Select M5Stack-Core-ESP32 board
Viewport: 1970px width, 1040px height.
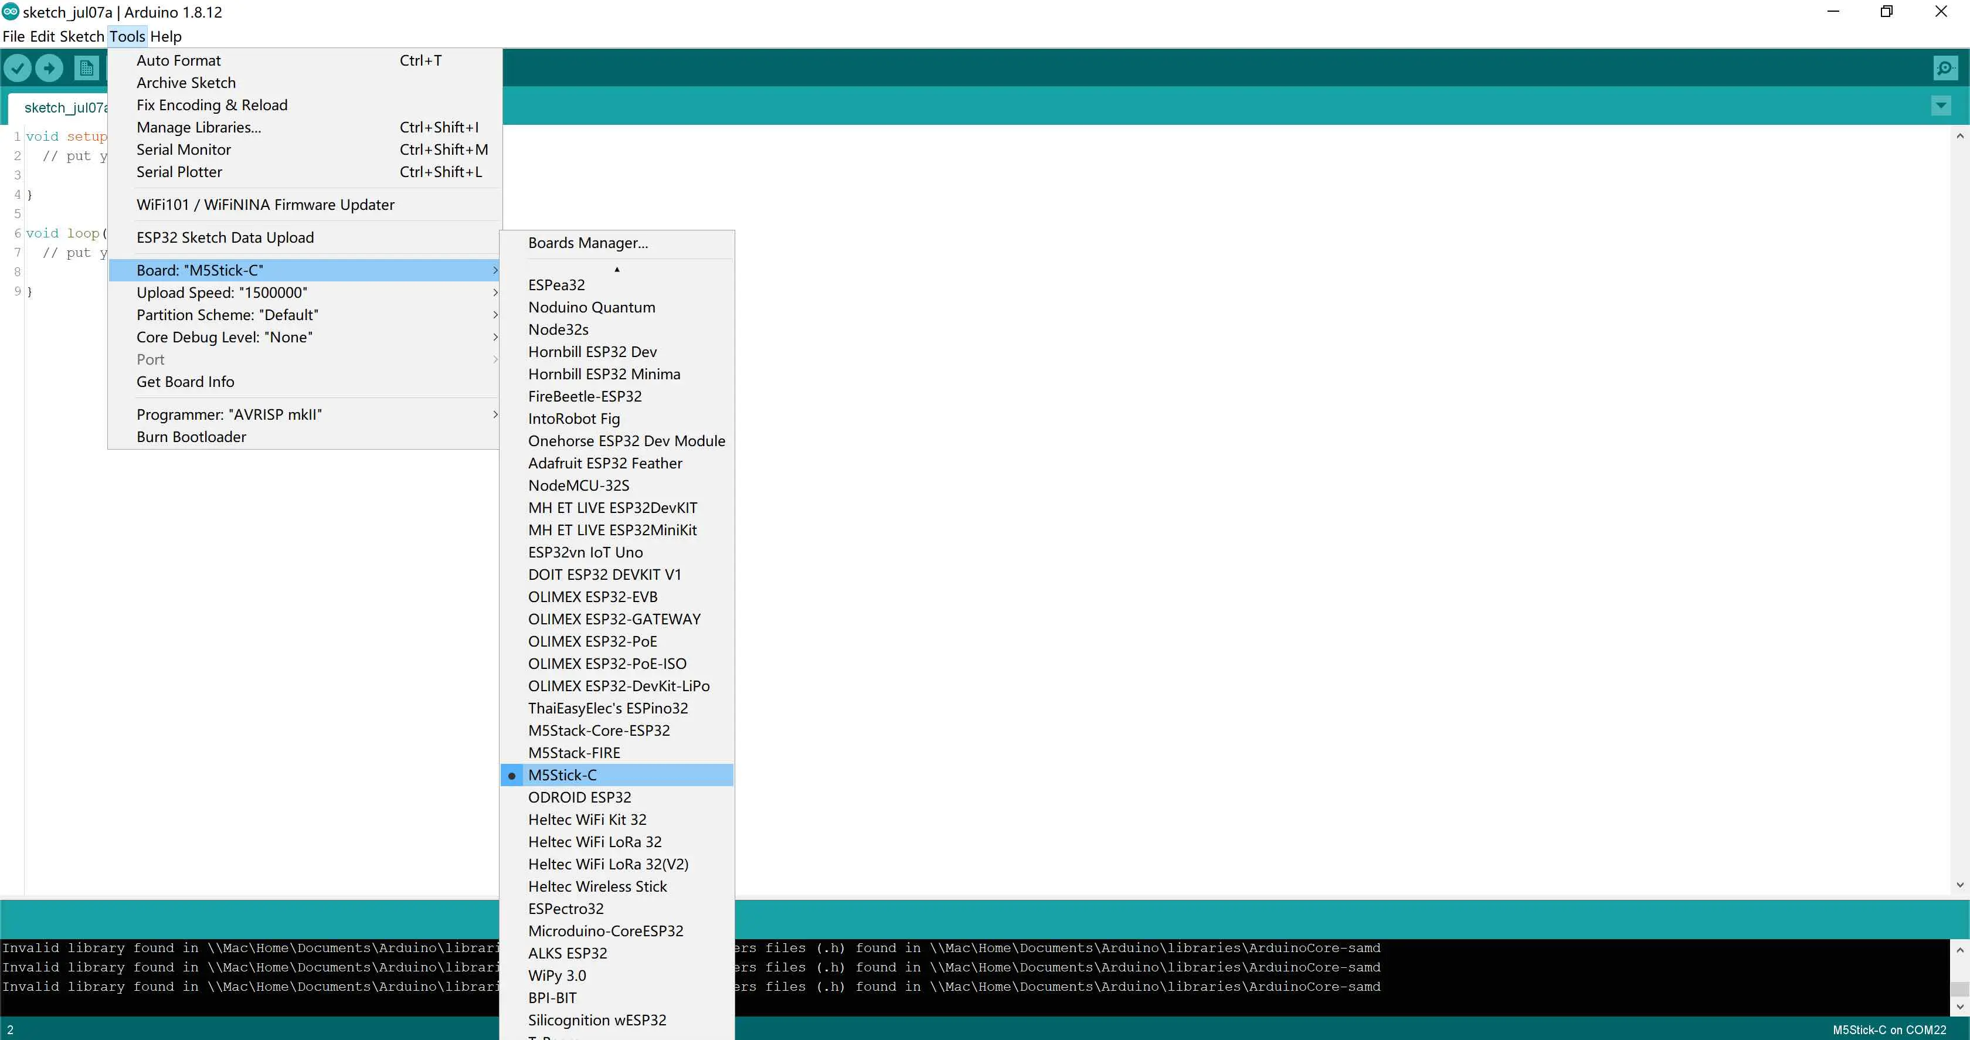coord(616,730)
